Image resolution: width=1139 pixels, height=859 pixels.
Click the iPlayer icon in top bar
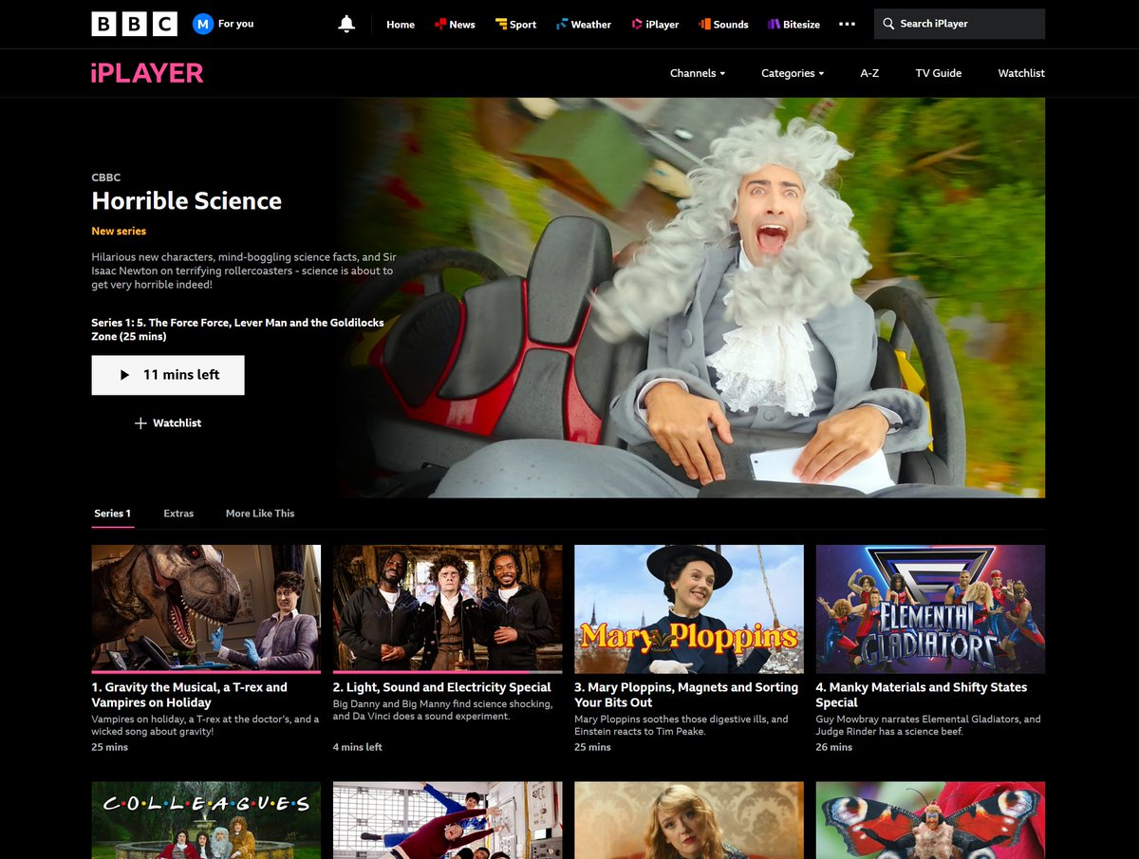[636, 24]
